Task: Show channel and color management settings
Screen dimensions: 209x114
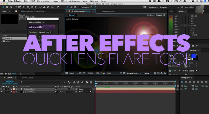Action: (104, 73)
